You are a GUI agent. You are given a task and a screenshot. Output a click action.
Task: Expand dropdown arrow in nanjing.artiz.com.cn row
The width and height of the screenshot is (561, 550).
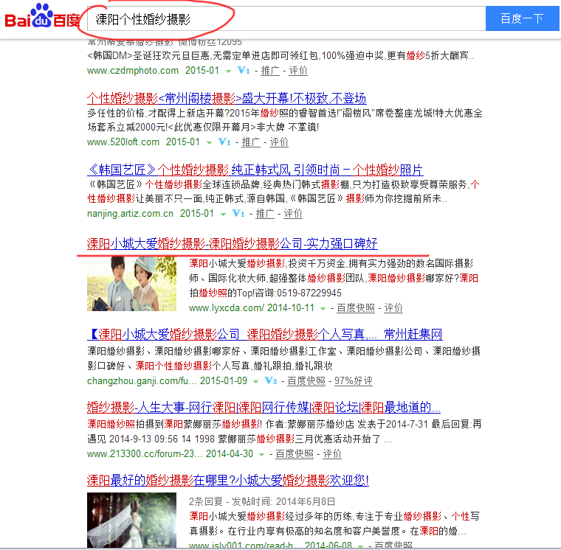coord(223,214)
